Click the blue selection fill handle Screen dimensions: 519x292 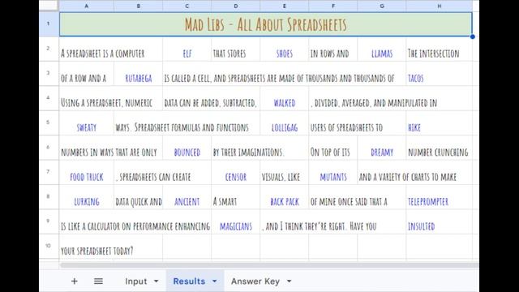(472, 36)
